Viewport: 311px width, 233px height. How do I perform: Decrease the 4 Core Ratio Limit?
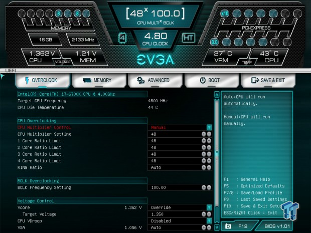click(209, 161)
